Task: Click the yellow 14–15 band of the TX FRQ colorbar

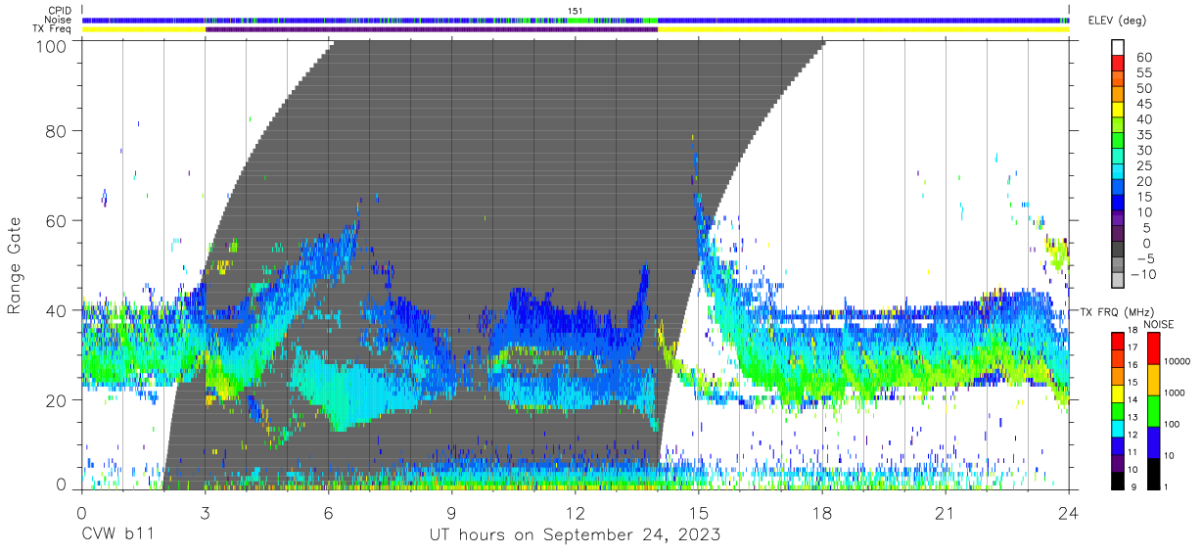Action: (1118, 393)
